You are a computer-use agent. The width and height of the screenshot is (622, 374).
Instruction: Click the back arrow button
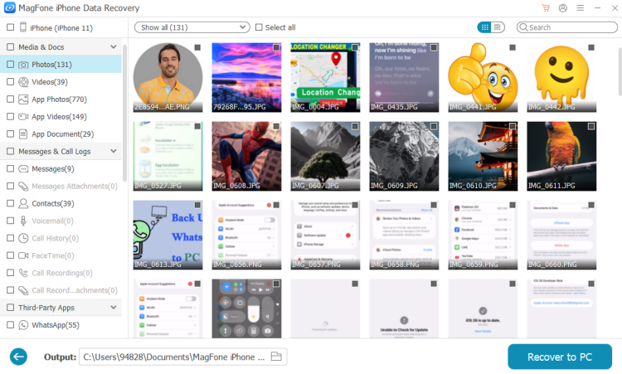(x=18, y=357)
